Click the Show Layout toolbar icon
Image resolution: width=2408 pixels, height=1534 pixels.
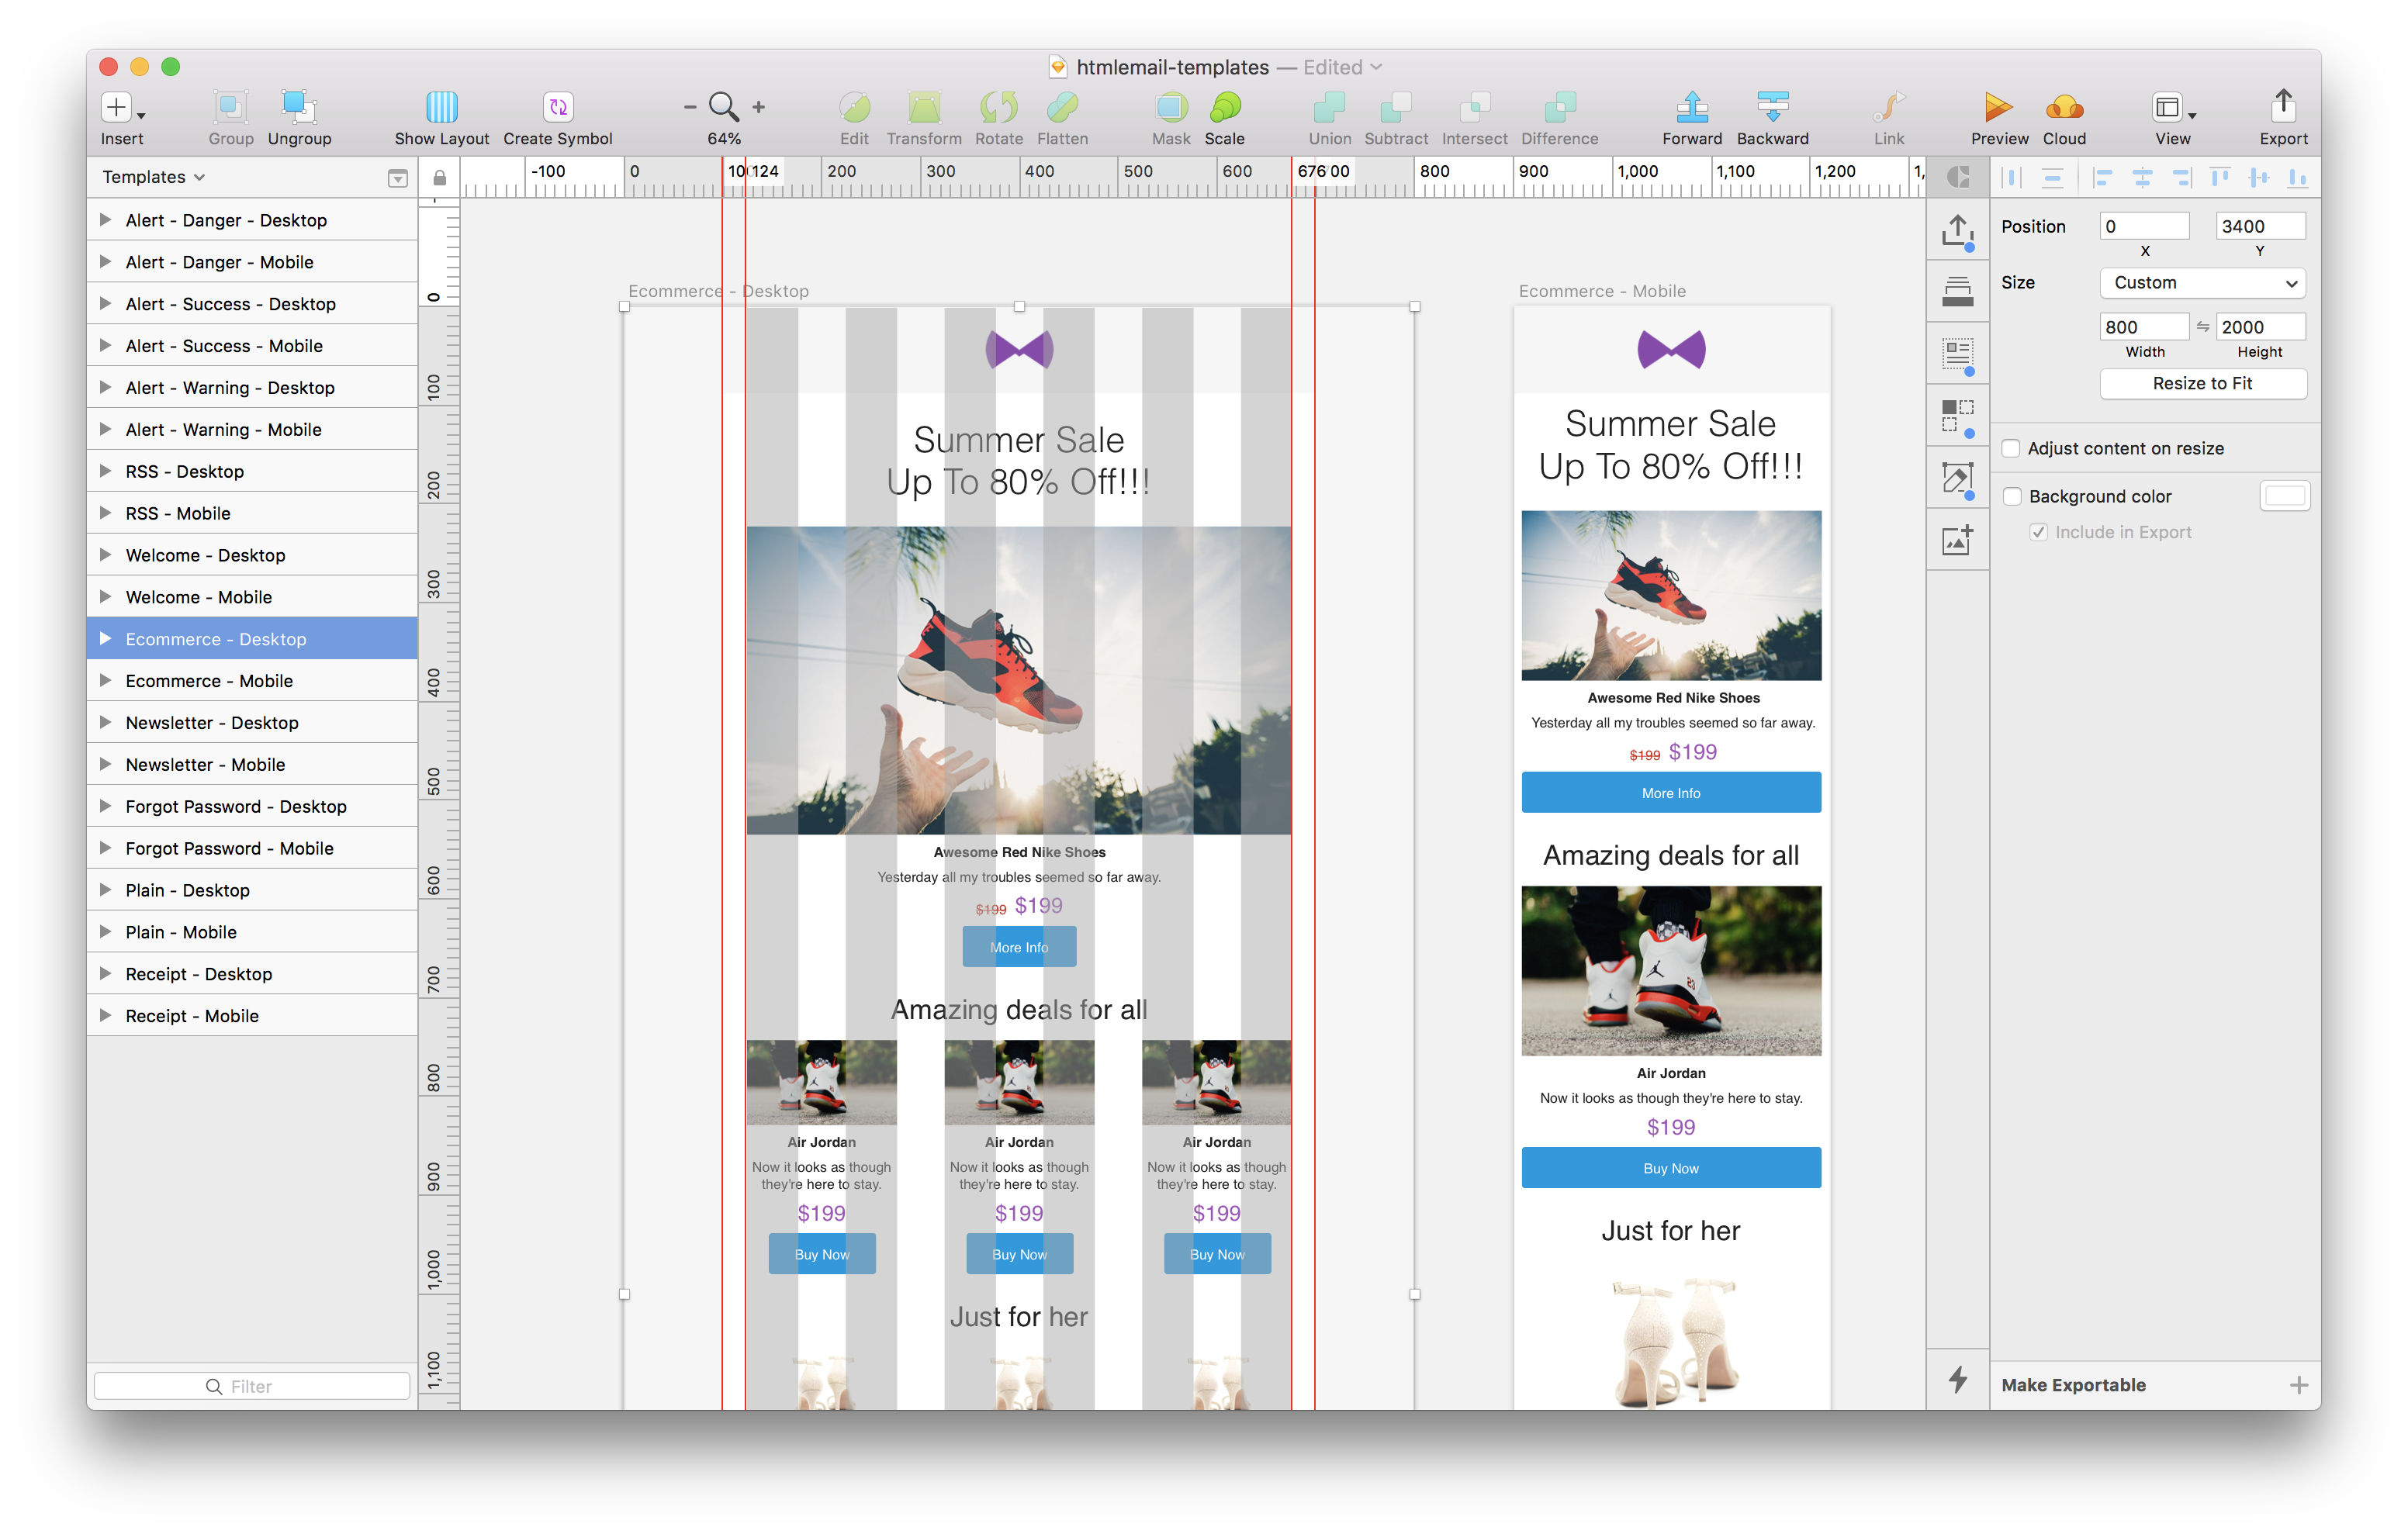[x=441, y=107]
